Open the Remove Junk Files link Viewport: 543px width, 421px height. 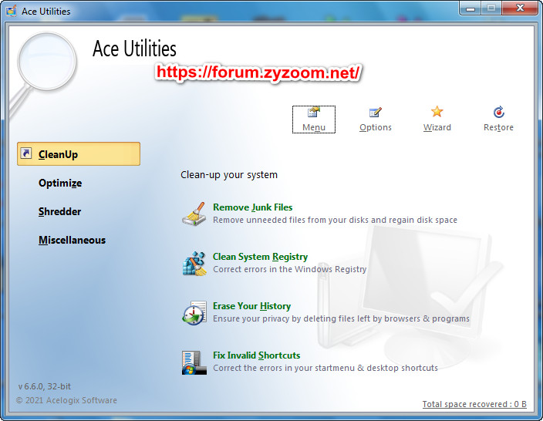tap(252, 207)
